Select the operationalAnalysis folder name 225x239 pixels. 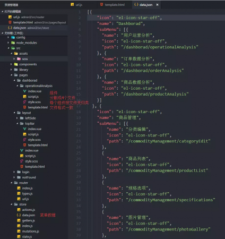click(39, 86)
